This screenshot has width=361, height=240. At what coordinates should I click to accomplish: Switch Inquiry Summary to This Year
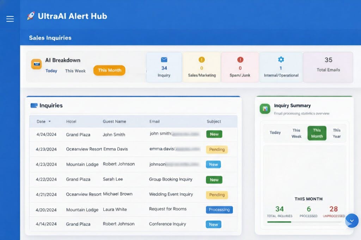pyautogui.click(x=337, y=133)
